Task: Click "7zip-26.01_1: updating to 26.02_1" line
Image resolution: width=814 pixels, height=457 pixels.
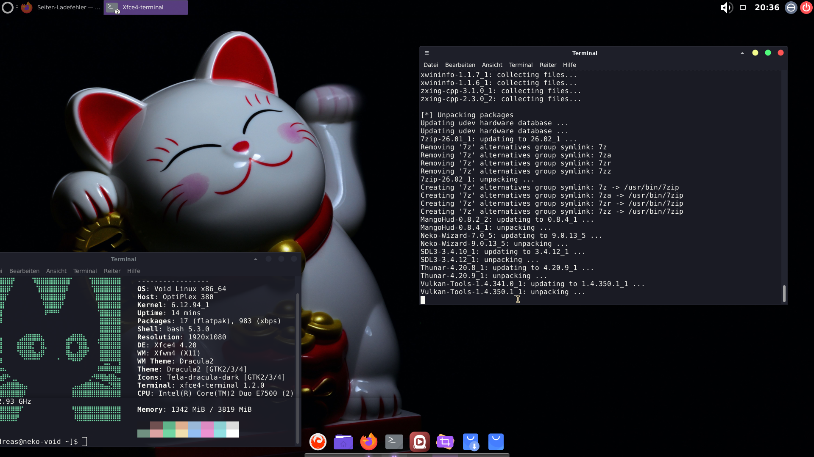Action: (499, 139)
